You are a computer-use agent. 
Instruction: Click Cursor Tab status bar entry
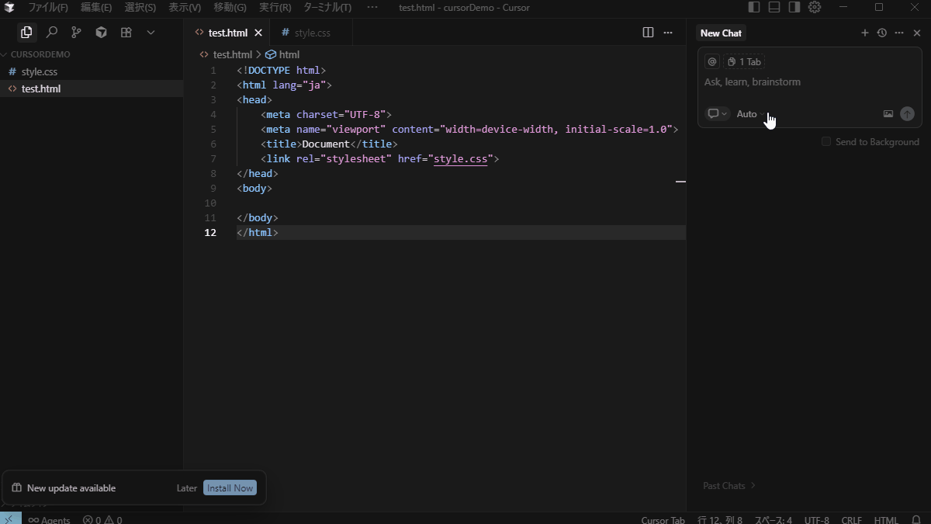(x=663, y=519)
